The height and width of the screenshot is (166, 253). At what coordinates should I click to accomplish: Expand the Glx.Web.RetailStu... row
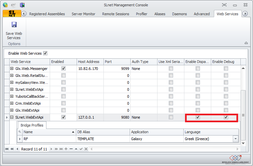pyautogui.click(x=12, y=76)
